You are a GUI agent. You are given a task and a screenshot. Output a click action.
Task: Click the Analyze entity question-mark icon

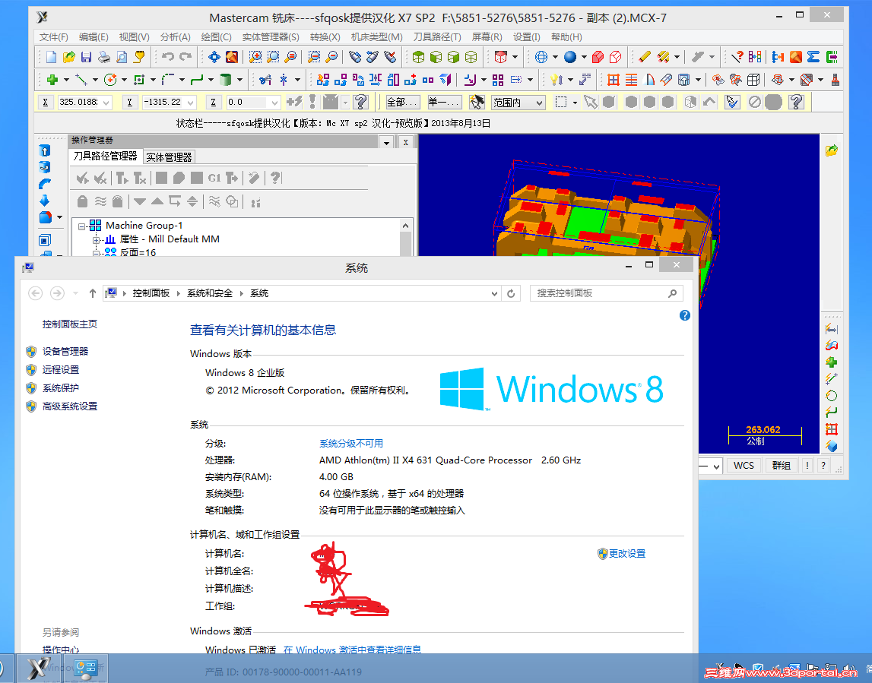[x=737, y=57]
